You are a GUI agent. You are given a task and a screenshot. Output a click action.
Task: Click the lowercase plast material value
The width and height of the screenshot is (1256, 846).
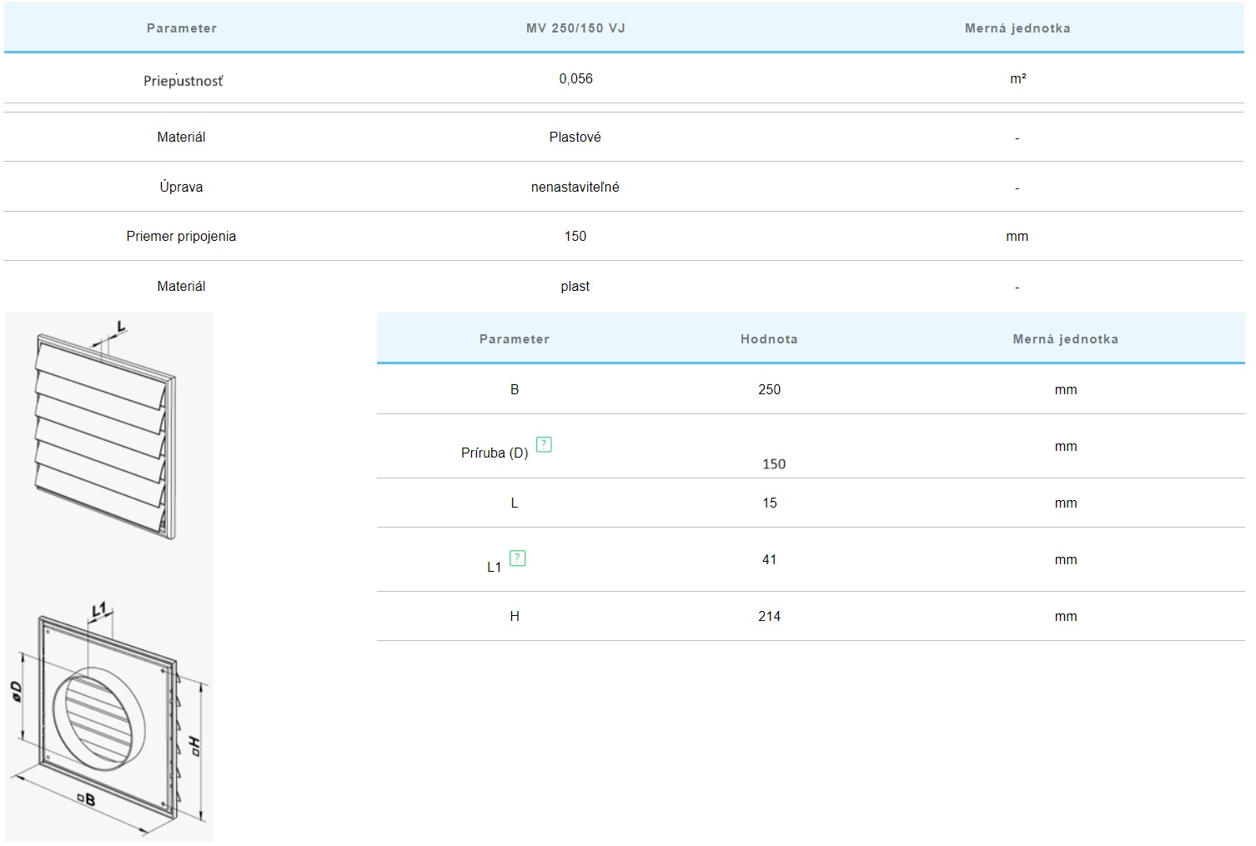(575, 287)
